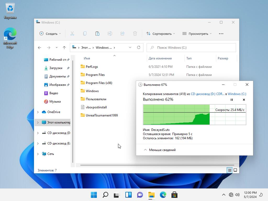Click the taskbar Search magnifier icon
The width and height of the screenshot is (268, 201).
pyautogui.click(x=105, y=195)
